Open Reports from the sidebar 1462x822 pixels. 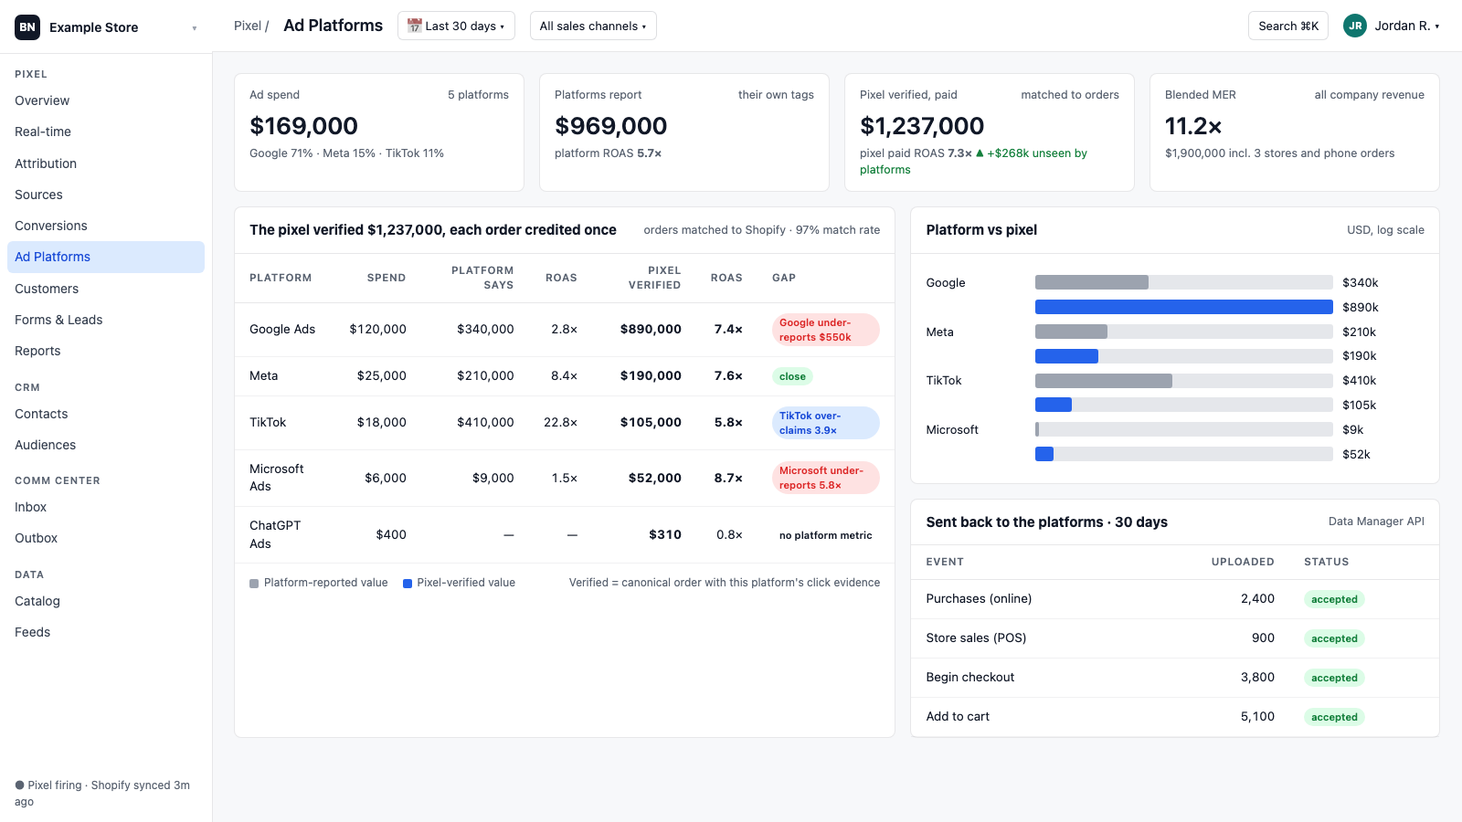click(x=106, y=351)
